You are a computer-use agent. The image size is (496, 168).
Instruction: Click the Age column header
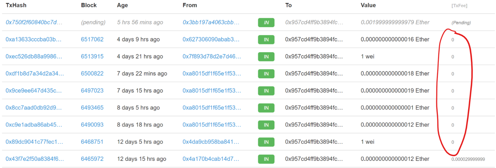122,5
